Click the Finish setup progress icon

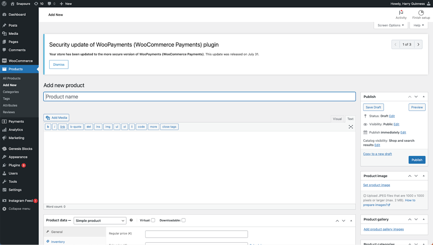tap(421, 13)
